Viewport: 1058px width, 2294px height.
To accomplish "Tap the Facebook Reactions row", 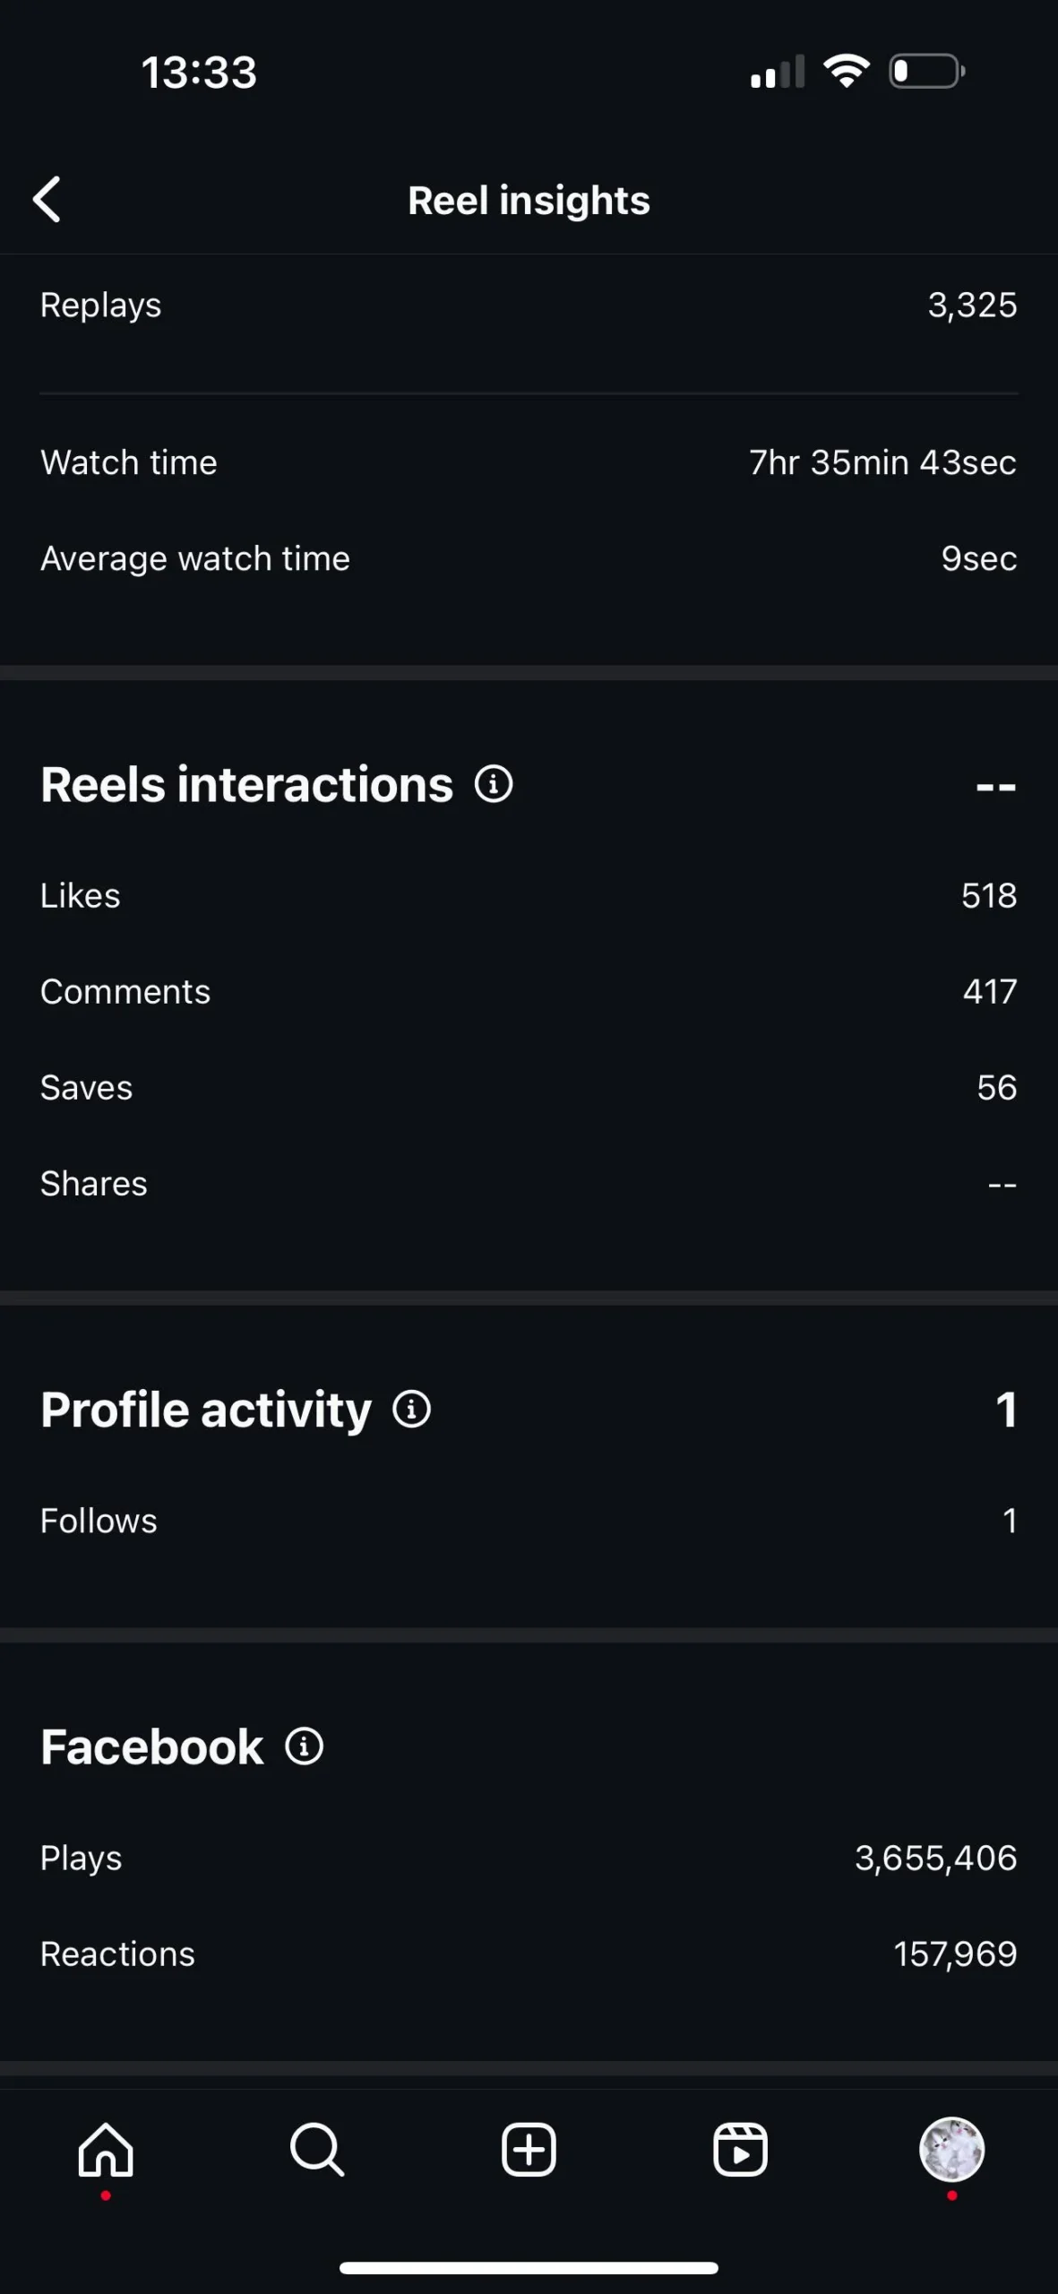I will click(529, 1953).
